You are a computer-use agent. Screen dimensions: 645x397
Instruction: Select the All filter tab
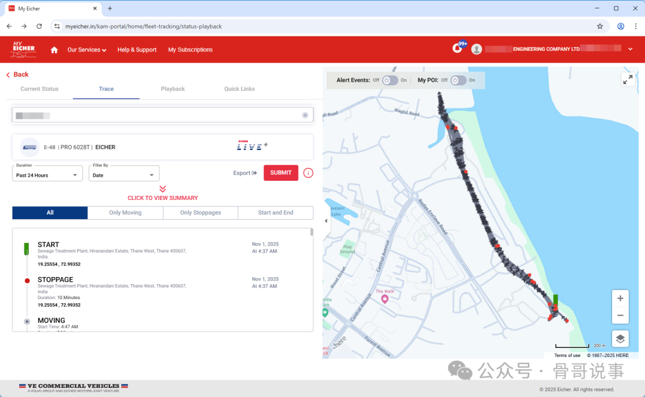tap(50, 213)
